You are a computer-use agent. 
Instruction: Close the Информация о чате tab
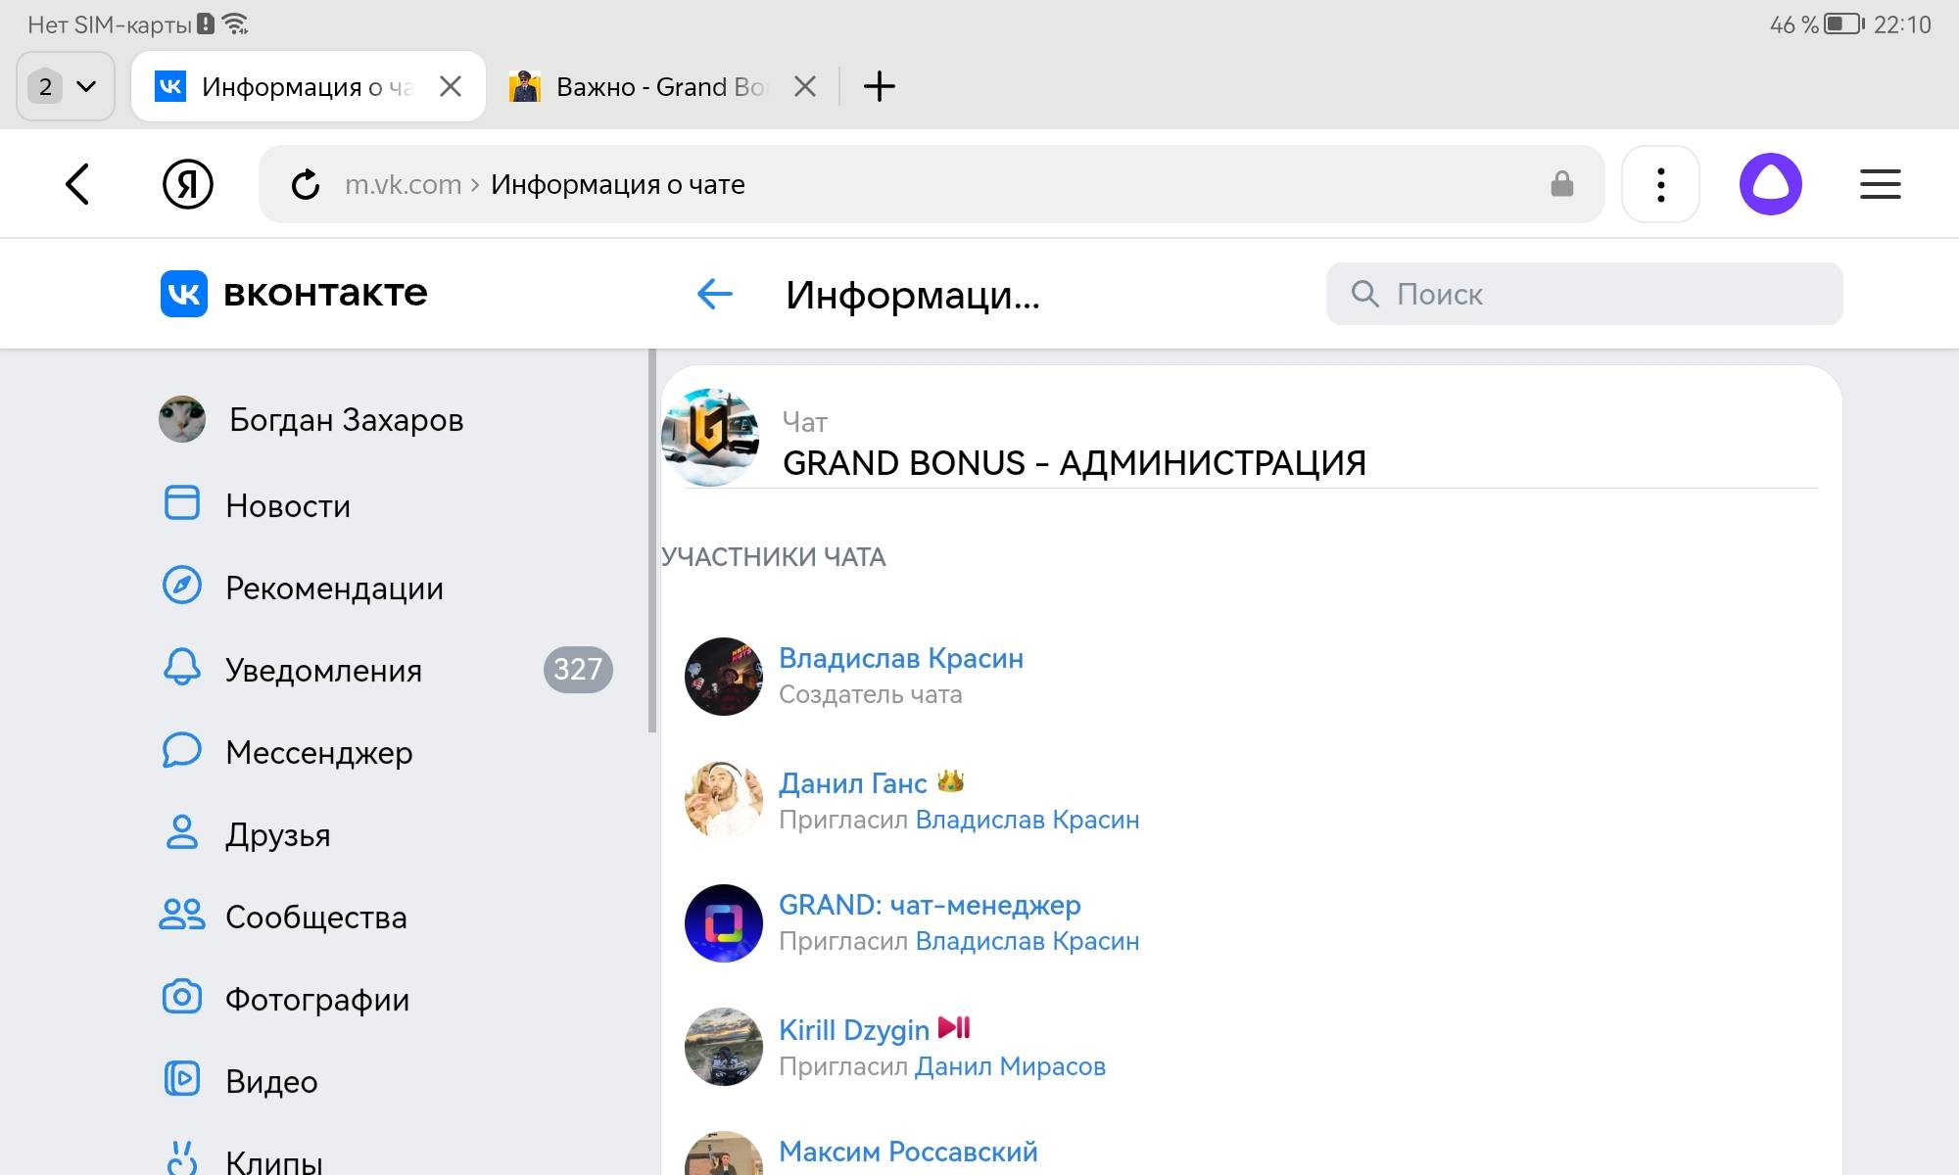coord(451,86)
